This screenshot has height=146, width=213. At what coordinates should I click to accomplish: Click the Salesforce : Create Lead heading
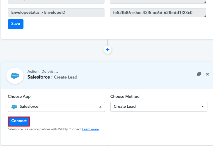click(x=52, y=77)
